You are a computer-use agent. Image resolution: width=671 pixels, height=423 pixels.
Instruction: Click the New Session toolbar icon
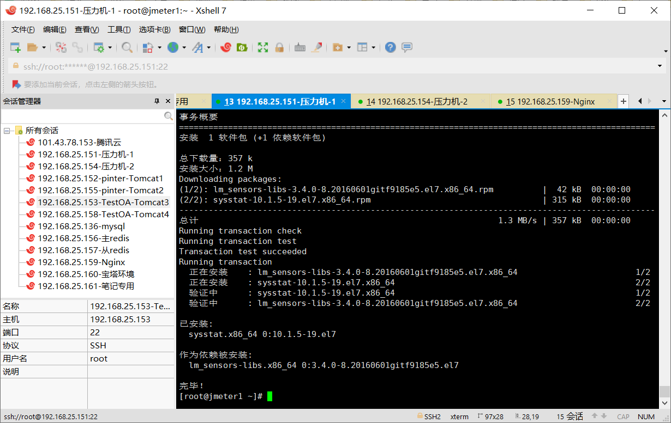(16, 47)
